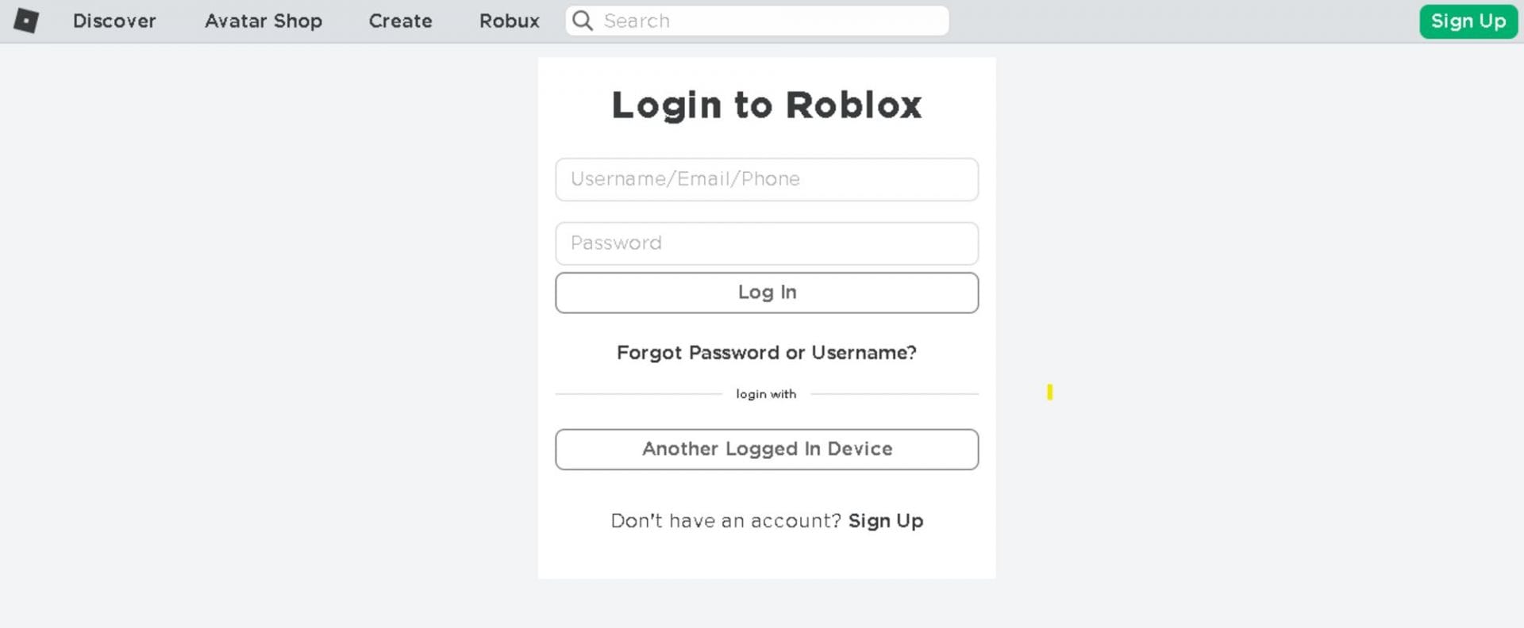Choose Another Logged In Device button
This screenshot has height=628, width=1524.
(x=767, y=450)
